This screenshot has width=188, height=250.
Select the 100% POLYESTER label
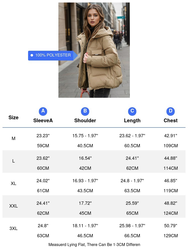pyautogui.click(x=53, y=55)
